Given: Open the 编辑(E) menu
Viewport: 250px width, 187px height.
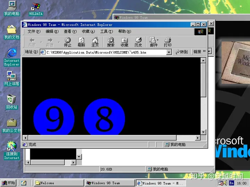Looking at the screenshot, I should 52,32.
